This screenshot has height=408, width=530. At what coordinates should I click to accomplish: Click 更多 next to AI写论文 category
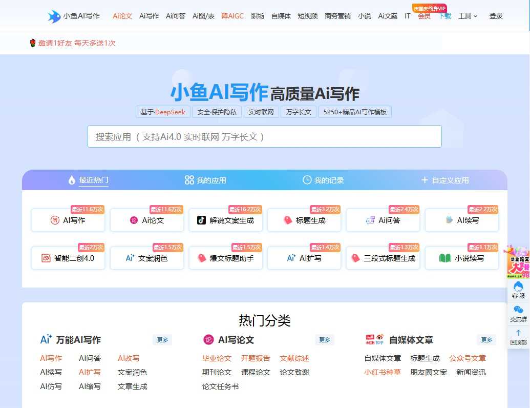325,339
